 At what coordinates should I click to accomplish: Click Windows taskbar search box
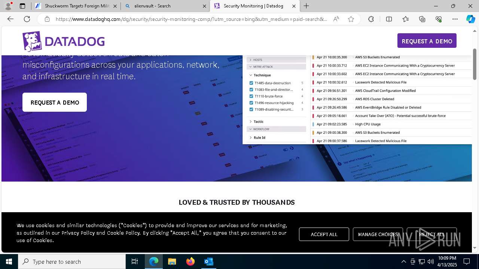tap(72, 262)
